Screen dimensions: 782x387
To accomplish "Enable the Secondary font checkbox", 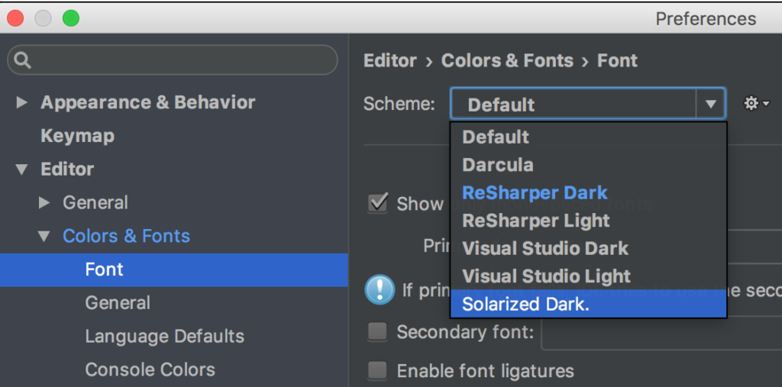I will click(377, 331).
